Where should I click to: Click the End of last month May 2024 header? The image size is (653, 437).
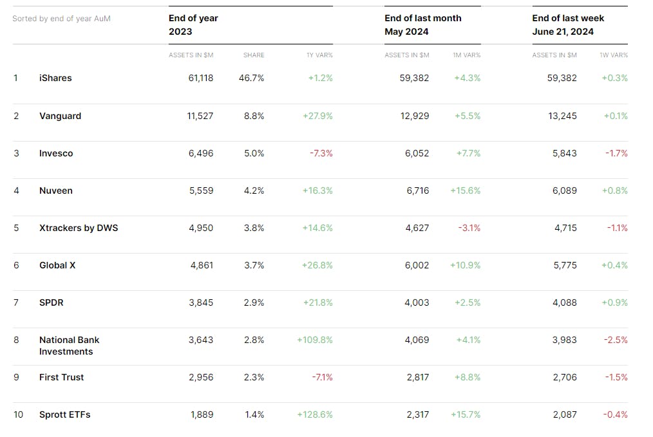click(422, 24)
